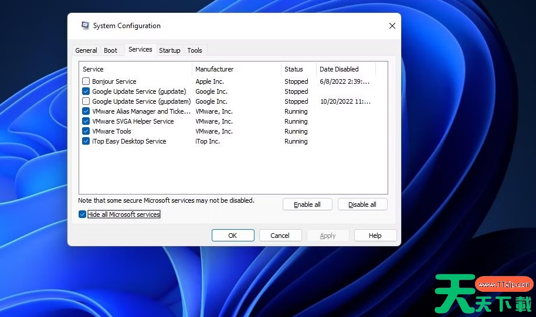Viewport: 536px width, 317px height.
Task: Open the Tools tab
Action: point(195,50)
